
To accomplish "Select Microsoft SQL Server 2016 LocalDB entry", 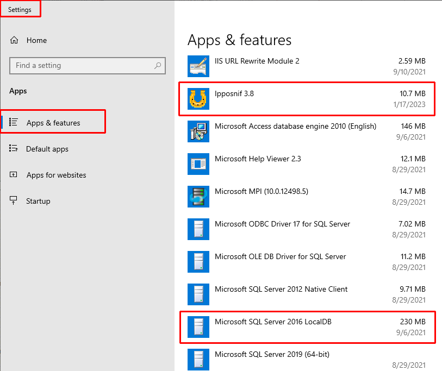I will pyautogui.click(x=308, y=327).
